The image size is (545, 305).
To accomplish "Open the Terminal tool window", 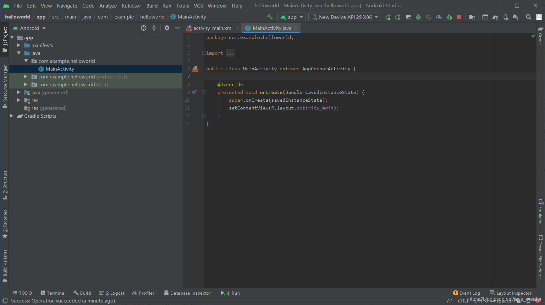I will tap(53, 293).
